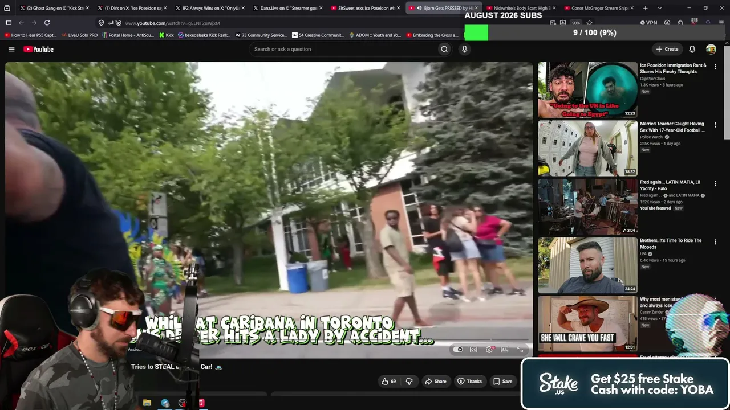
Task: Save the video to a playlist
Action: pos(502,381)
